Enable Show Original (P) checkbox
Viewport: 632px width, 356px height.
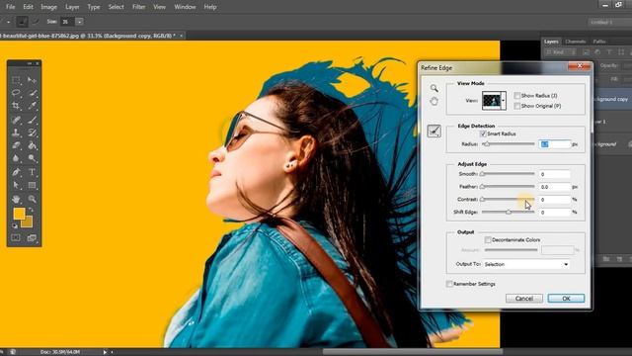(517, 106)
